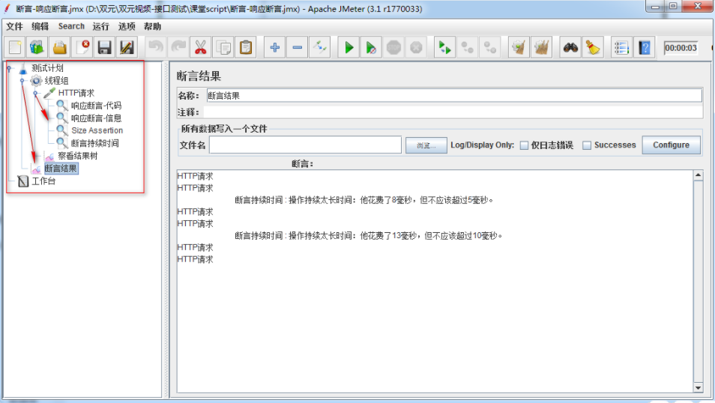Save the test plan with disk icon
This screenshot has width=715, height=403.
104,47
